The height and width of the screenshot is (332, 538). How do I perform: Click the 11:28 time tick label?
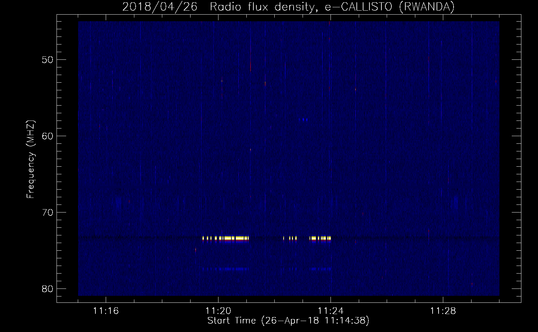(443, 311)
